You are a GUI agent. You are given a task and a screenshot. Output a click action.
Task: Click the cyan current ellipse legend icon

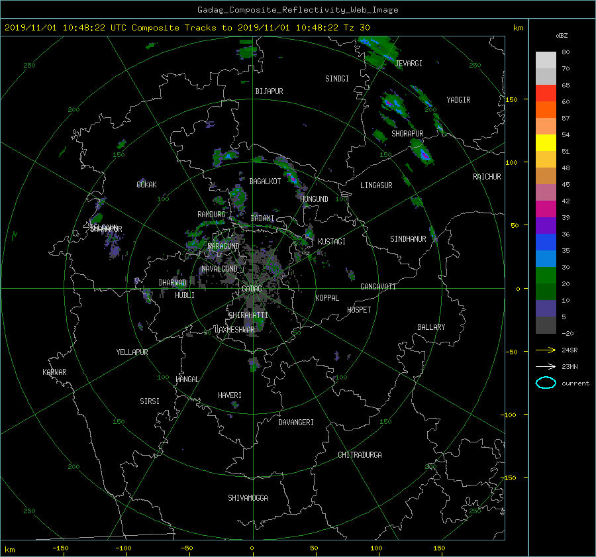click(x=546, y=383)
